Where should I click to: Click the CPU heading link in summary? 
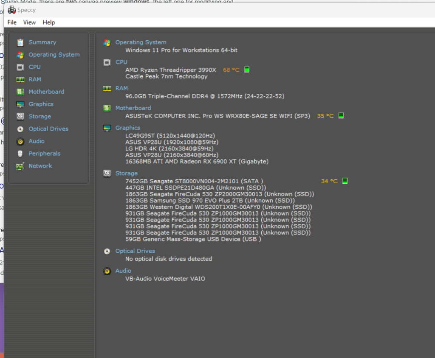click(x=121, y=62)
